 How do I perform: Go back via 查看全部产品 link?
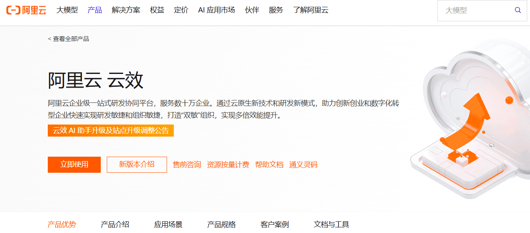pos(68,39)
